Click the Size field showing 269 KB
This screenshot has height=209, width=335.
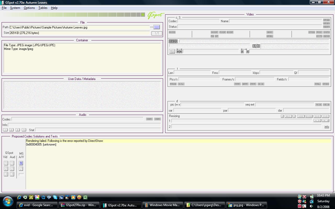point(80,33)
